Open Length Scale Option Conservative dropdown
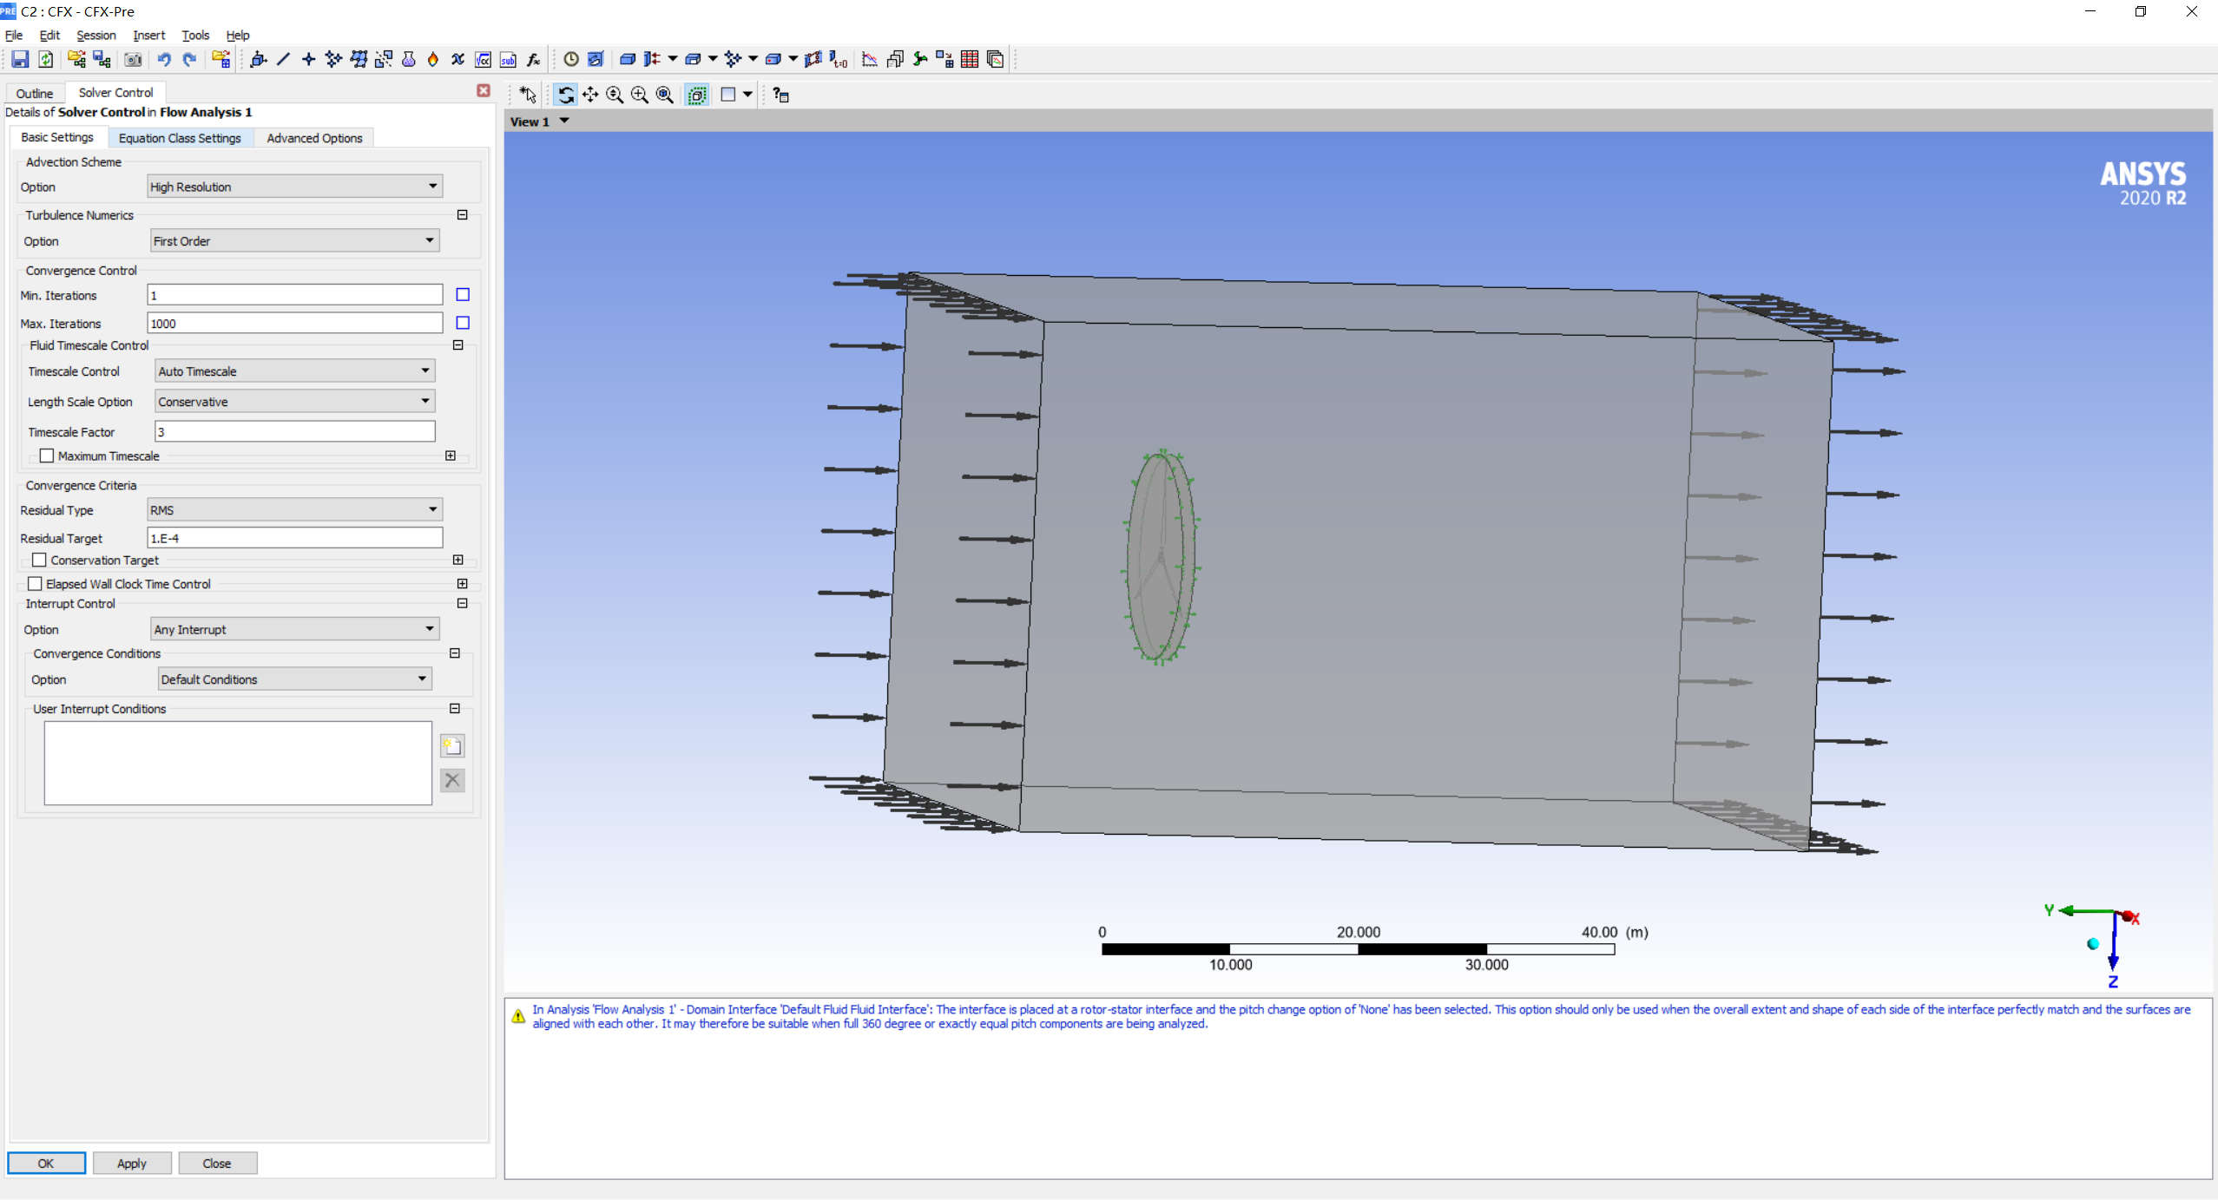This screenshot has width=2218, height=1200. tap(294, 401)
